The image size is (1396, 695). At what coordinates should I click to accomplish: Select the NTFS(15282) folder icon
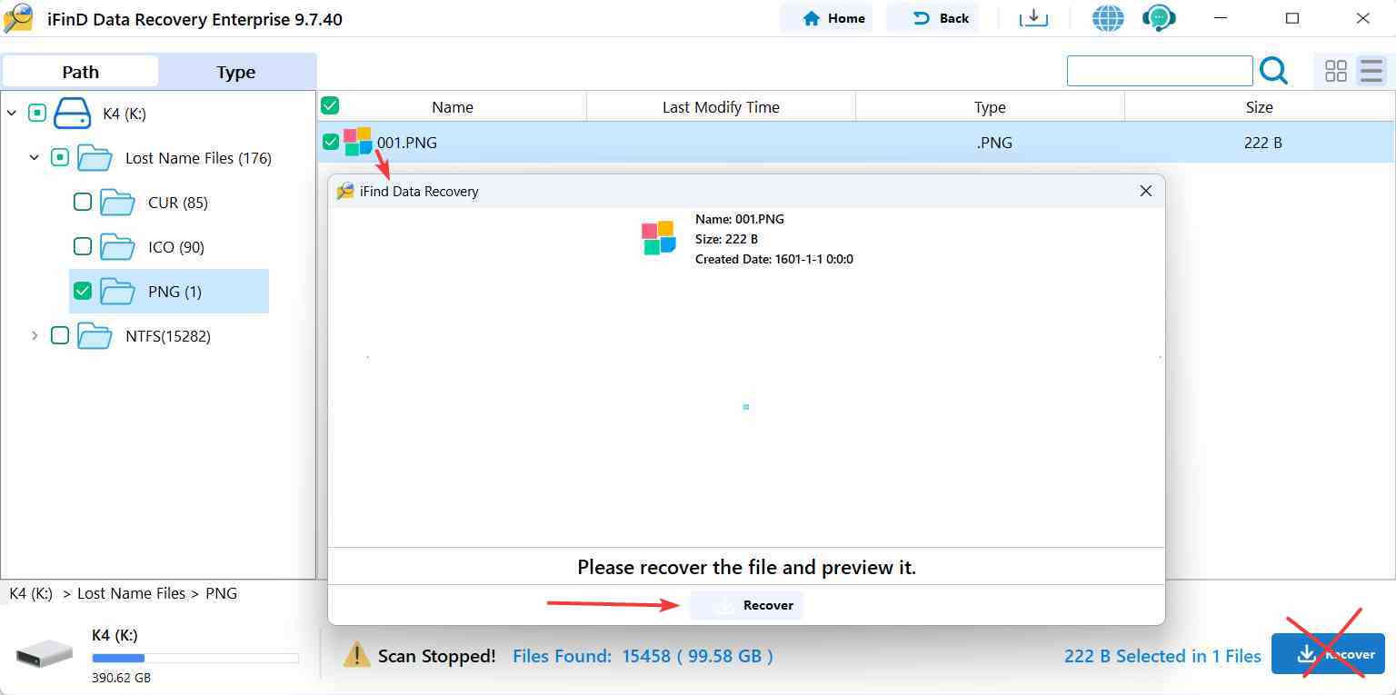pos(95,335)
